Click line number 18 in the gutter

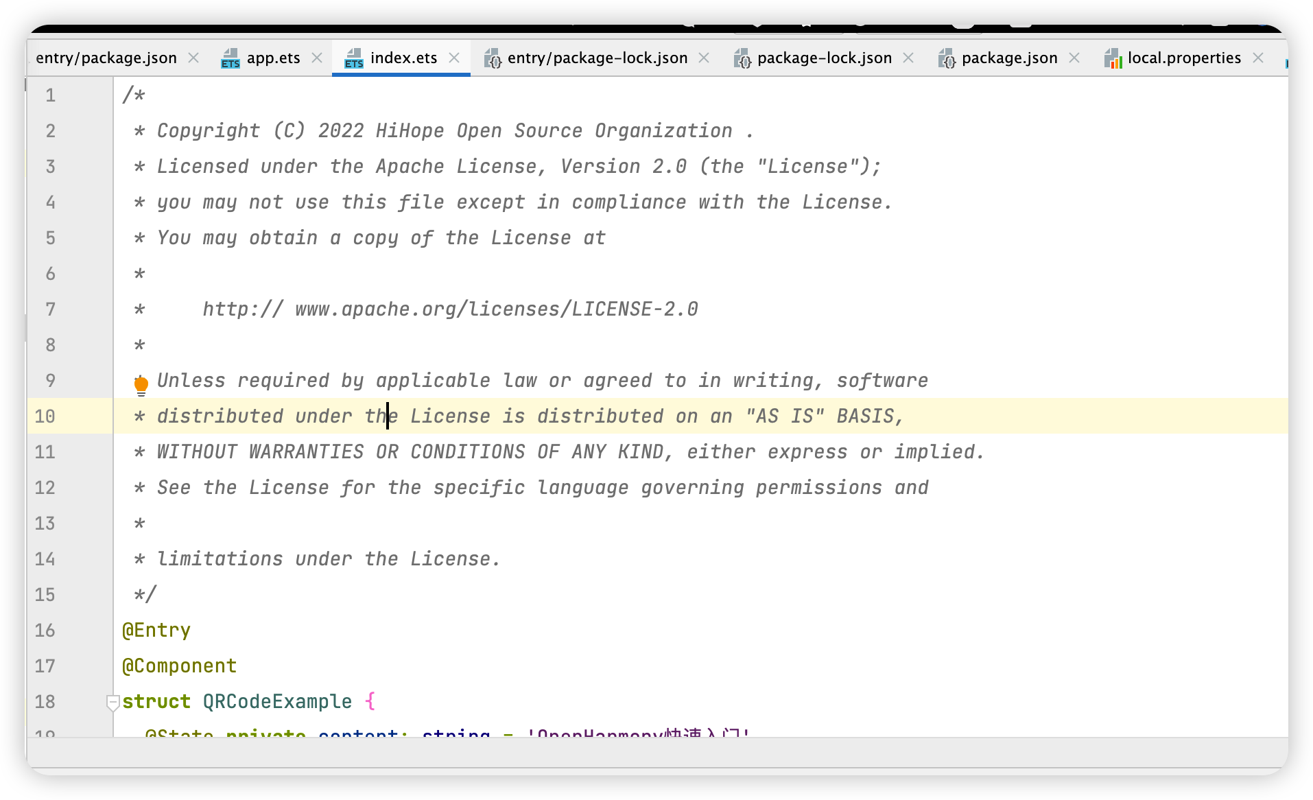pos(45,702)
